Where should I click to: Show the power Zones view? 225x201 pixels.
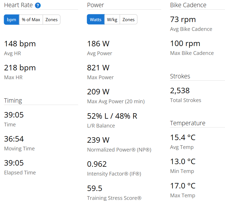click(129, 20)
